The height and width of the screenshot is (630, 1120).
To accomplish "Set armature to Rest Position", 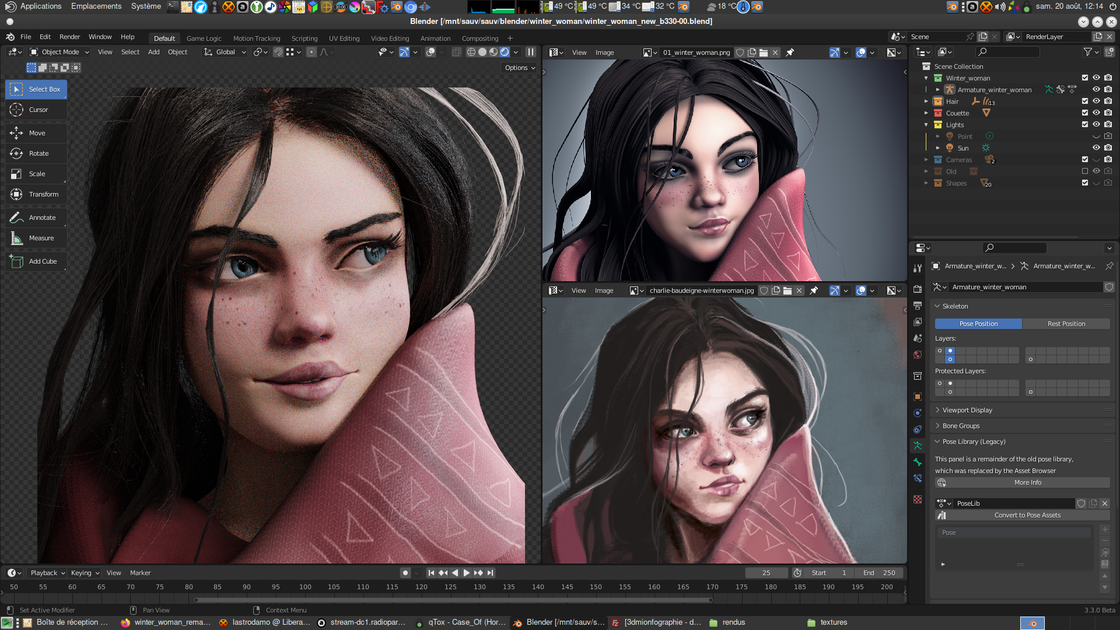I will (1066, 324).
